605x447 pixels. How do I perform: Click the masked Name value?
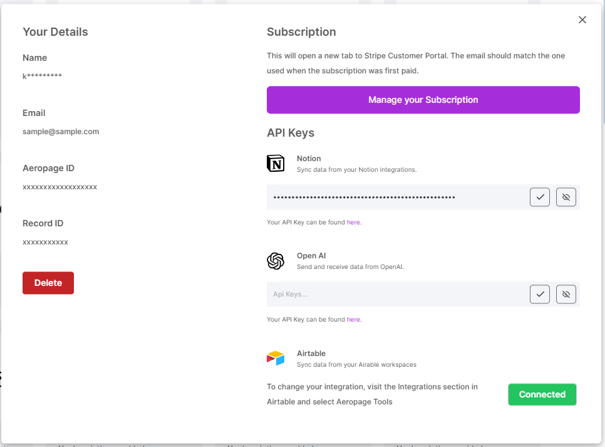(x=42, y=76)
